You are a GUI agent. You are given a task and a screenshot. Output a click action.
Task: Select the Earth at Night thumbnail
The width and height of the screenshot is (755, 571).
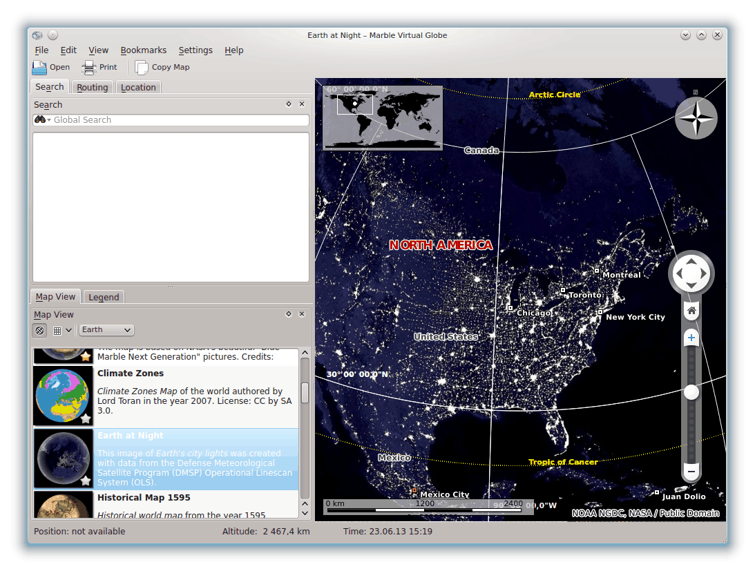click(x=63, y=458)
